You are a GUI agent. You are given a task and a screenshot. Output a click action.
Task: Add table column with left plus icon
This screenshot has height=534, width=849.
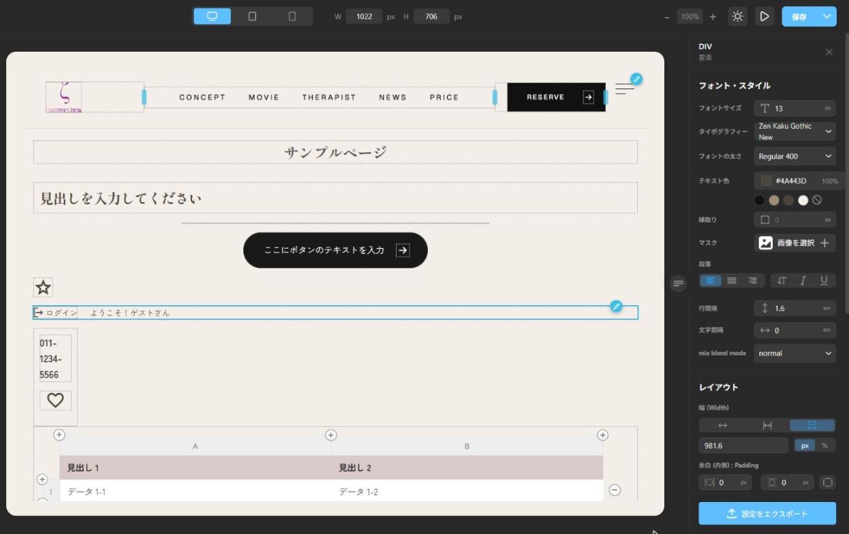point(59,435)
